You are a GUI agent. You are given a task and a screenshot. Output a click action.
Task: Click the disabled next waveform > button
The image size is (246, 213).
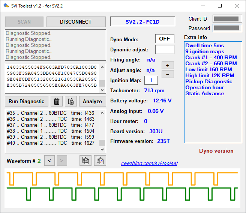(61, 160)
